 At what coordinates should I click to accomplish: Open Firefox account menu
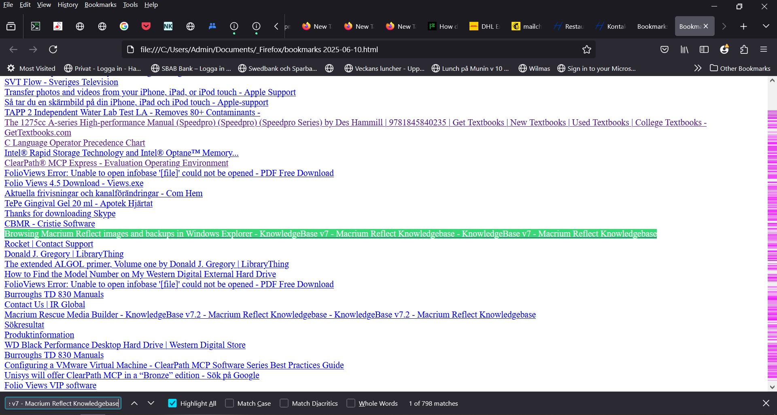[x=724, y=49]
